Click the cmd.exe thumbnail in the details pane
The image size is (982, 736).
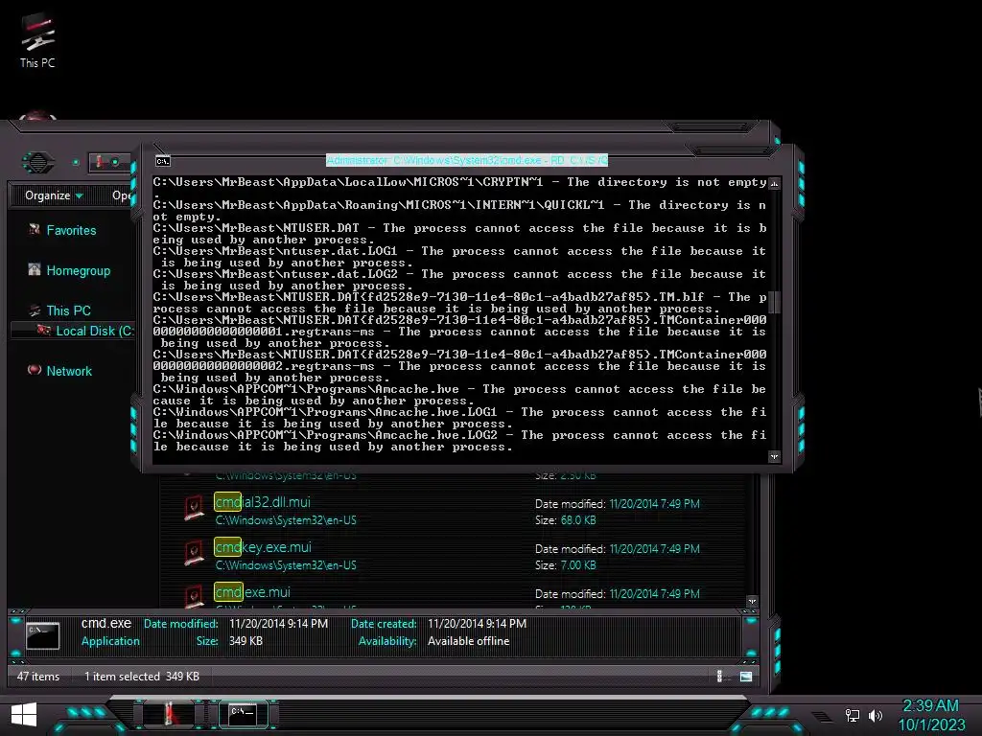click(x=42, y=635)
